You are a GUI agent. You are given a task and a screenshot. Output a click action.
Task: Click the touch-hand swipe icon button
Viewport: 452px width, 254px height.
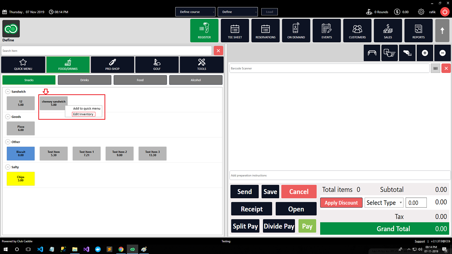[389, 53]
